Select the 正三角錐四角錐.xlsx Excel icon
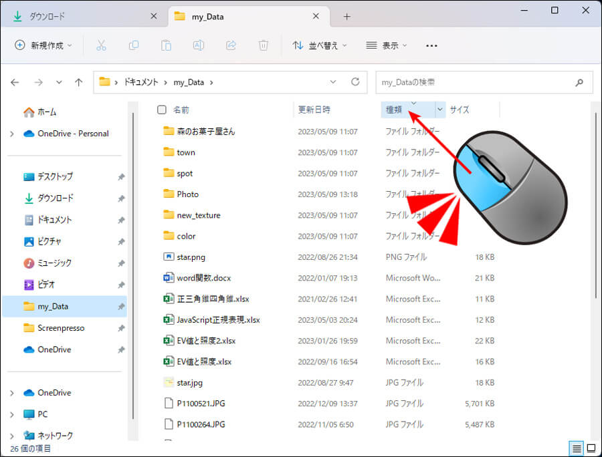The width and height of the screenshot is (602, 457). pos(169,299)
